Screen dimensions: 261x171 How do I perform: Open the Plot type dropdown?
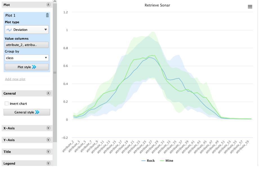[x=45, y=30]
